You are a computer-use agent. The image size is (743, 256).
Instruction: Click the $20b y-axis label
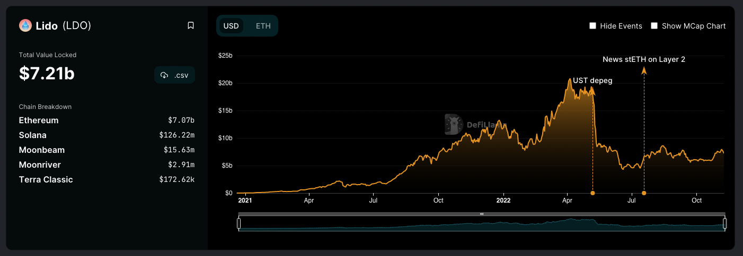[226, 83]
